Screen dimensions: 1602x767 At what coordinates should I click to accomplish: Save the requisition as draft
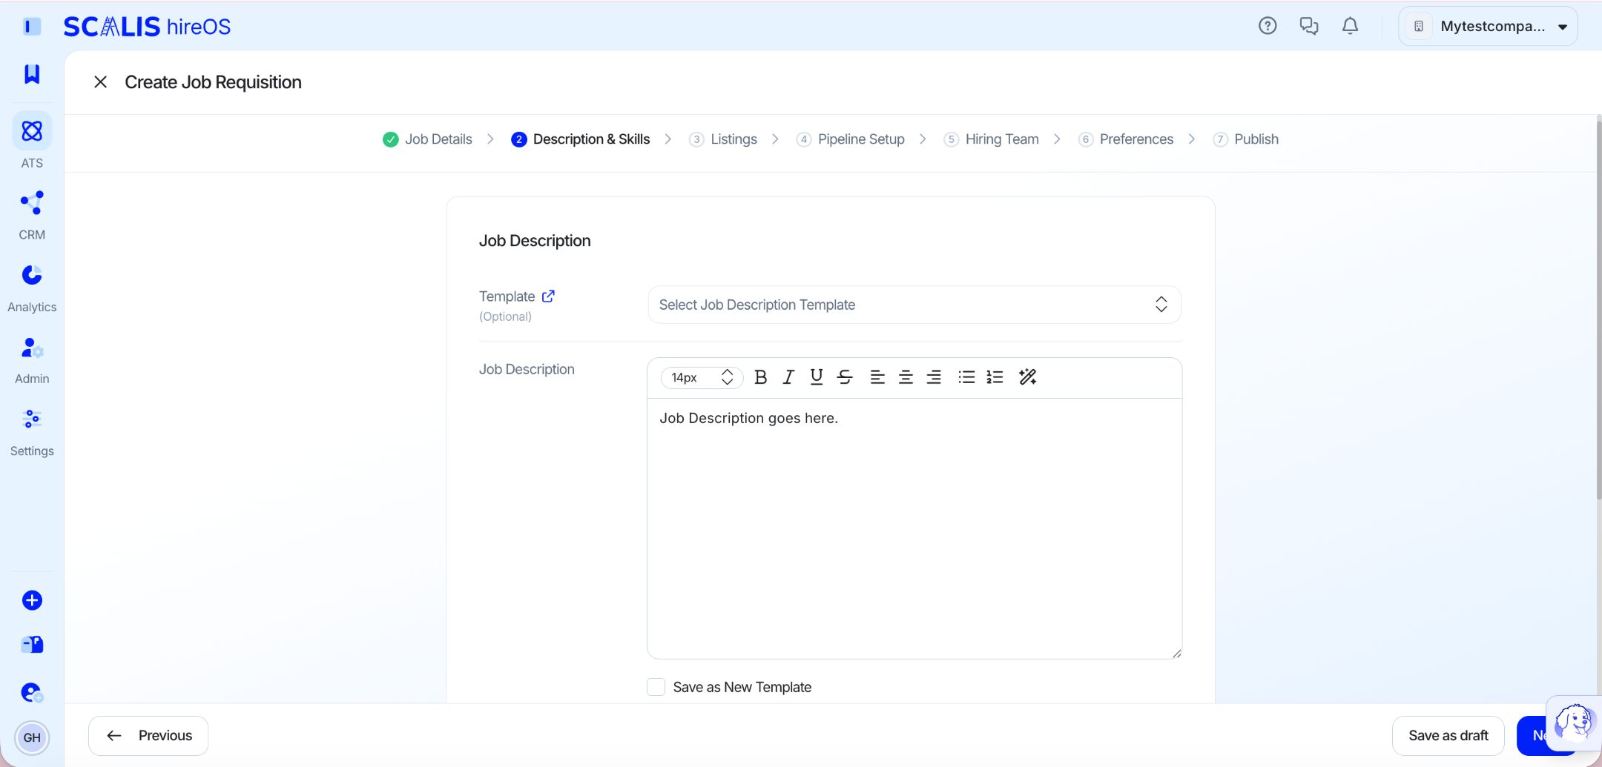coord(1448,735)
